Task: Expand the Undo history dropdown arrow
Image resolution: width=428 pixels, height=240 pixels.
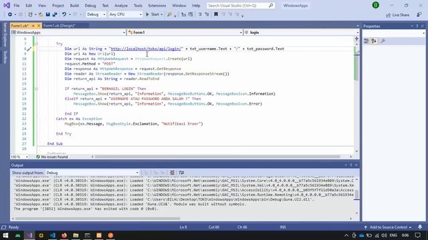Action: 70,15
